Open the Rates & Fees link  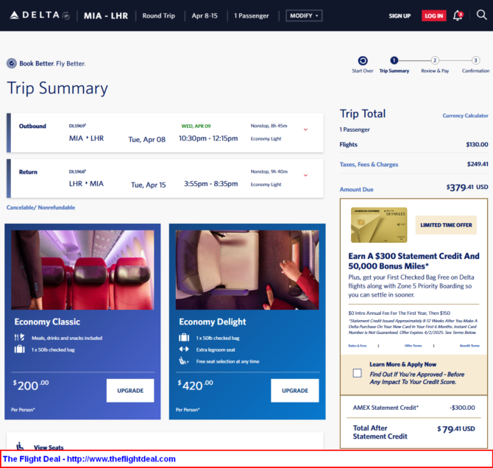(x=358, y=345)
